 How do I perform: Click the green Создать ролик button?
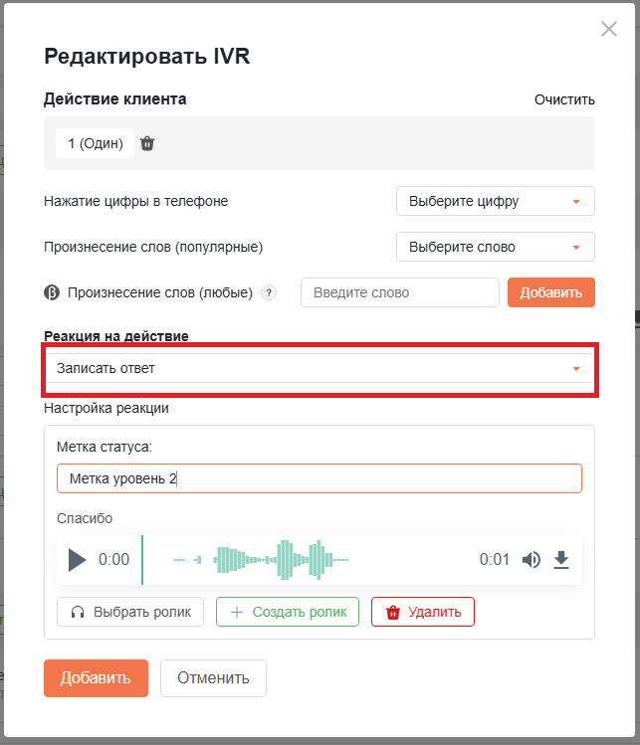pos(288,612)
